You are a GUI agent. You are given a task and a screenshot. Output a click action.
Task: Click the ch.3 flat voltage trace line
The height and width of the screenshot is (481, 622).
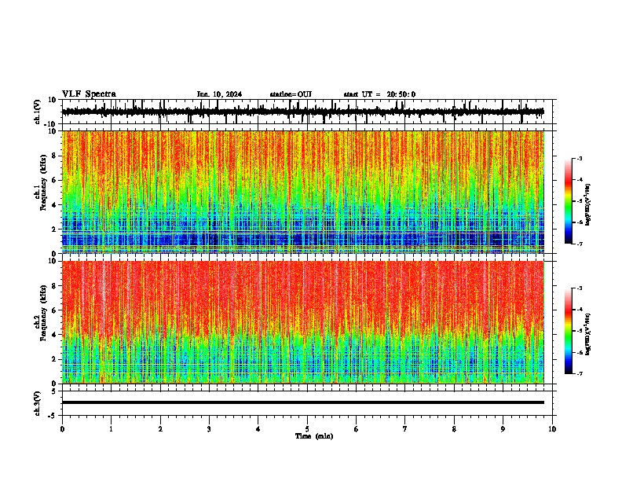point(303,402)
